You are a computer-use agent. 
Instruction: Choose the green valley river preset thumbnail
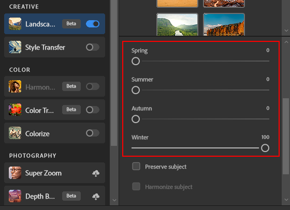tap(177, 24)
